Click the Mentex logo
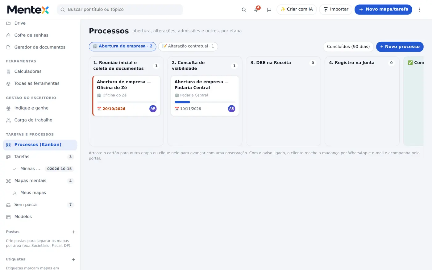 (28, 10)
